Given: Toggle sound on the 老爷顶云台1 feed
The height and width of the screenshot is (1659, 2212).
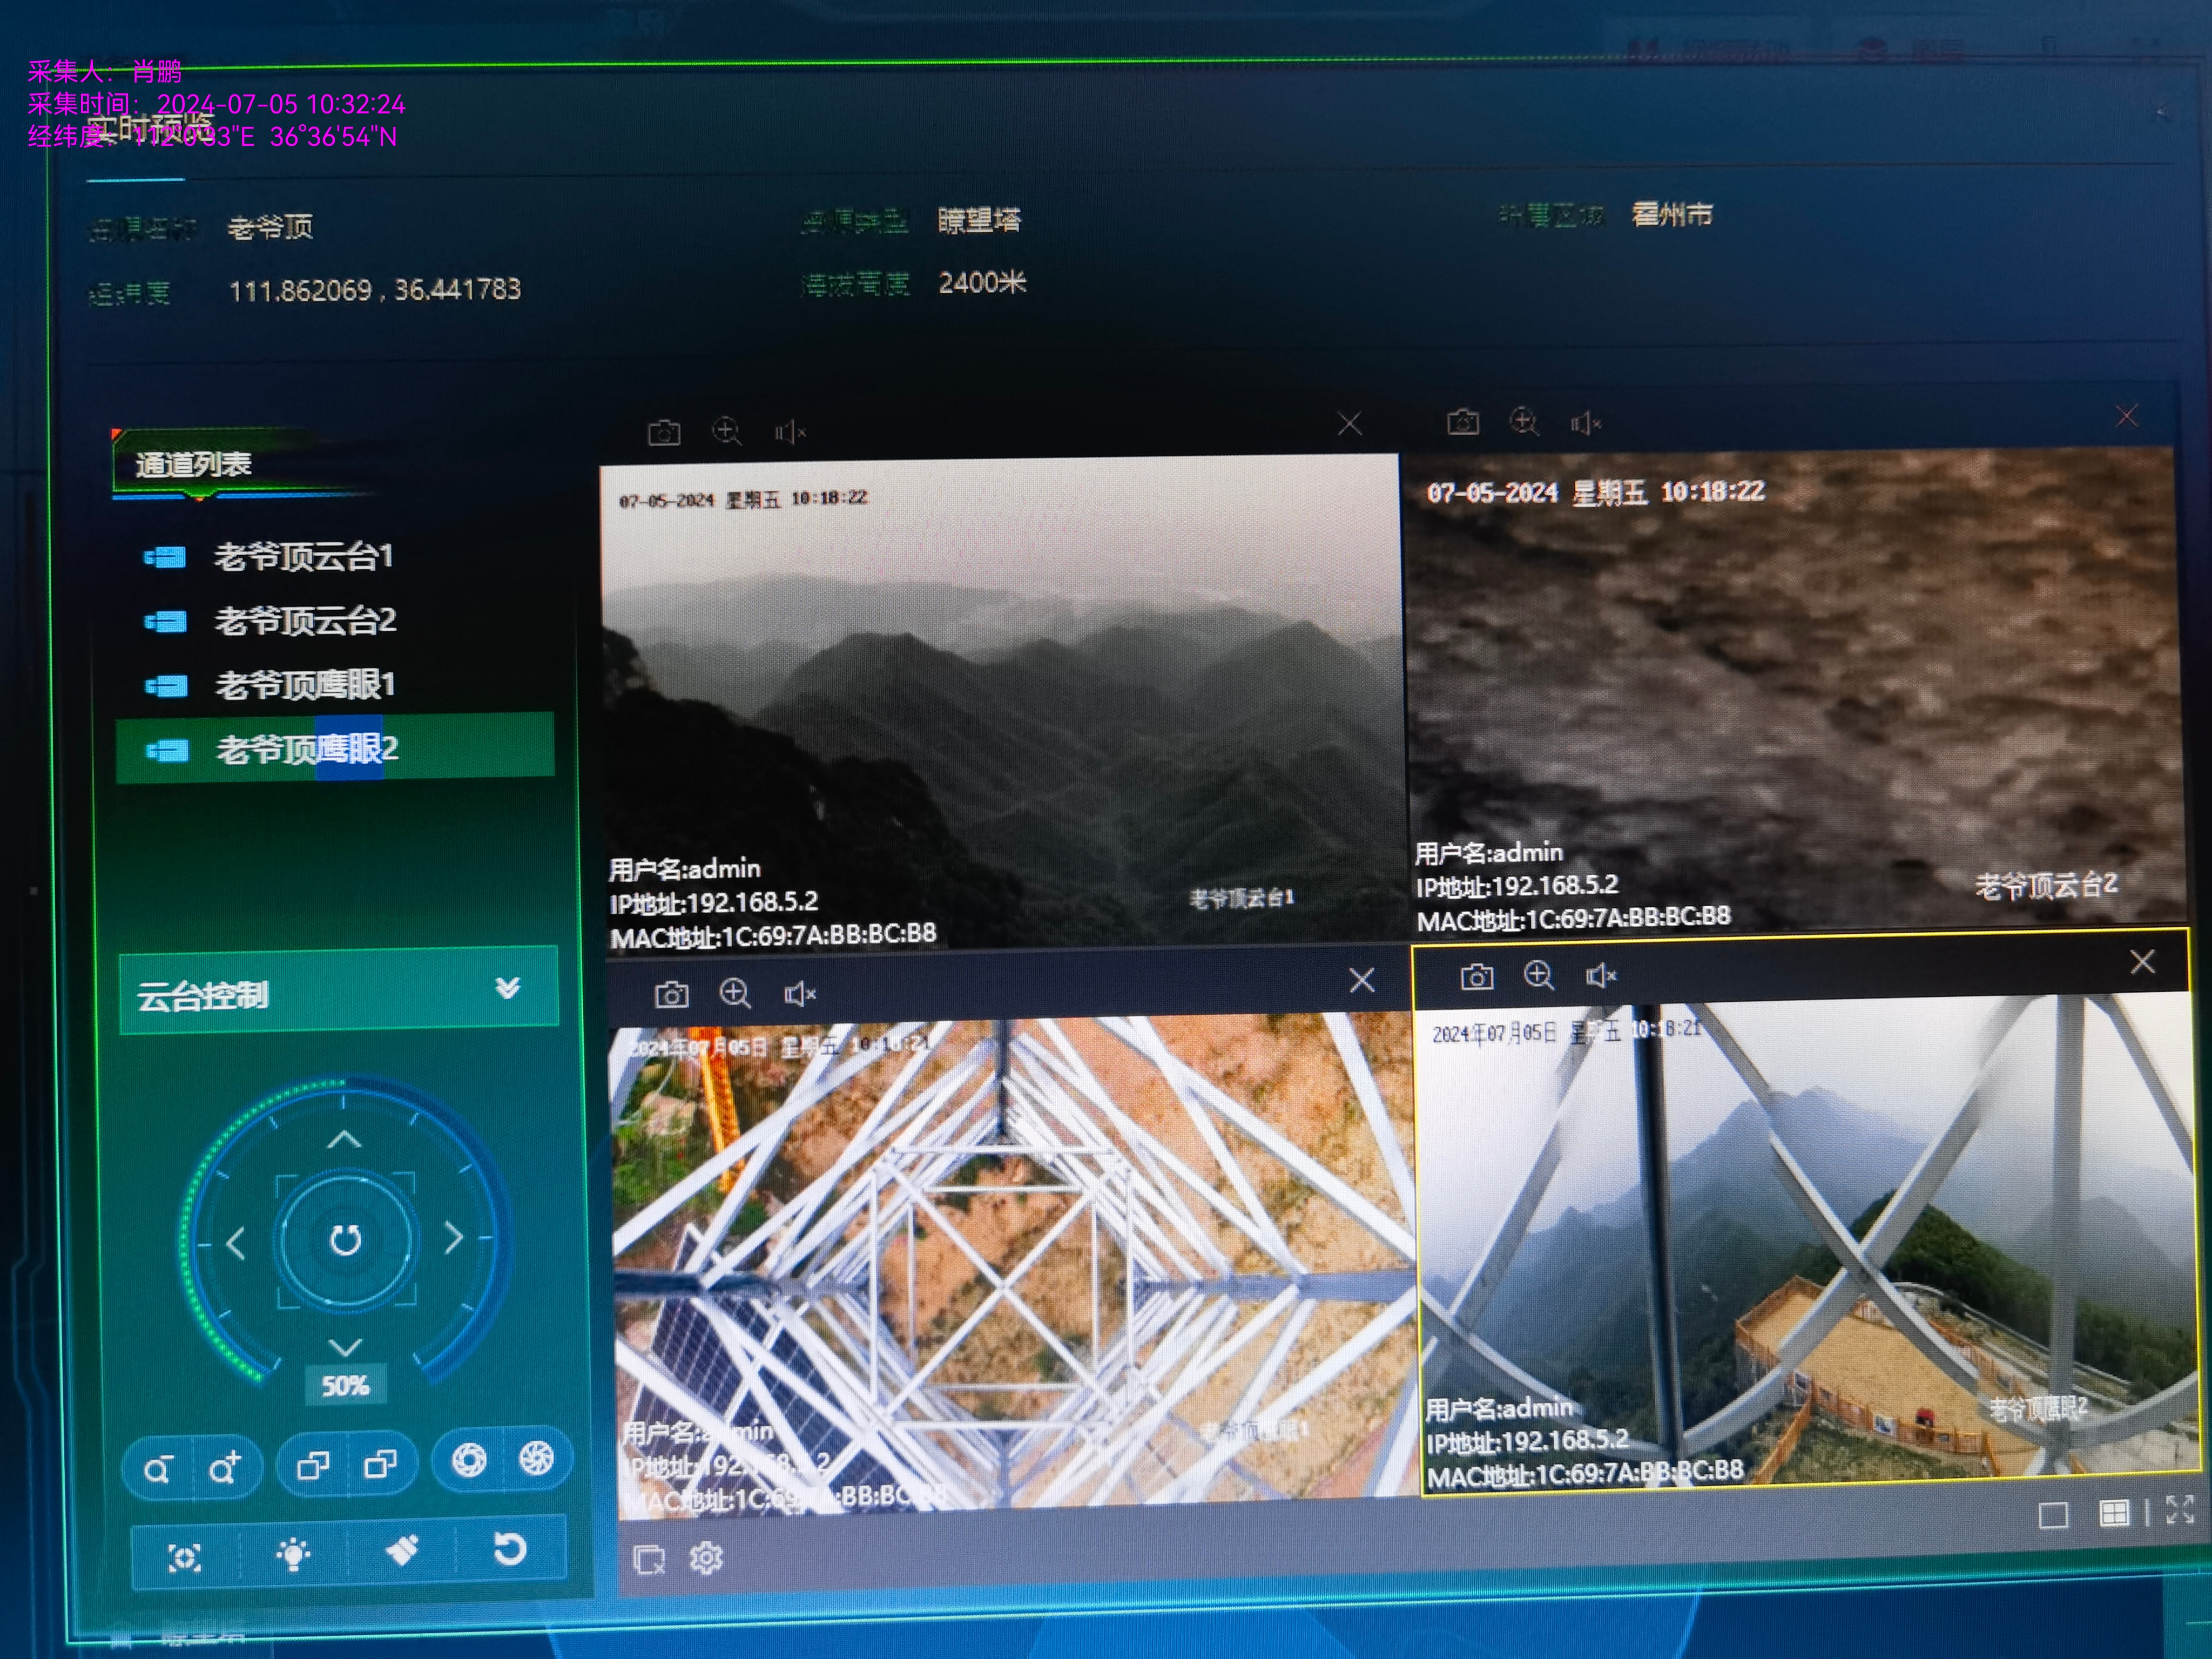Looking at the screenshot, I should 790,432.
